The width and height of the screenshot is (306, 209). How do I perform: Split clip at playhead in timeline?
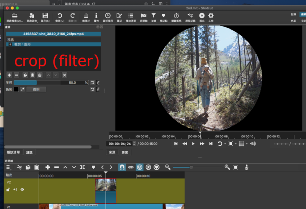point(82,167)
